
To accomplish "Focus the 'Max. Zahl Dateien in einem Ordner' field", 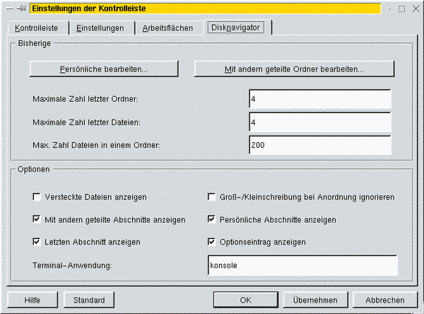I will tap(319, 144).
